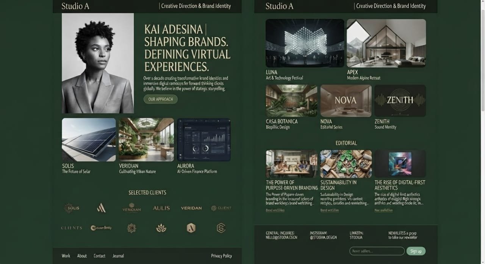
Task: Select the gold double-peak client logo
Action: pyautogui.click(x=101, y=208)
